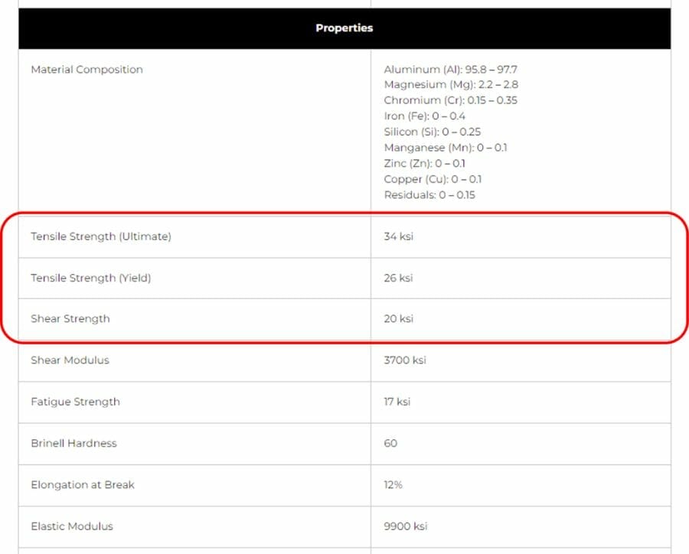Select the Material Composition label
This screenshot has height=554, width=689.
[87, 70]
